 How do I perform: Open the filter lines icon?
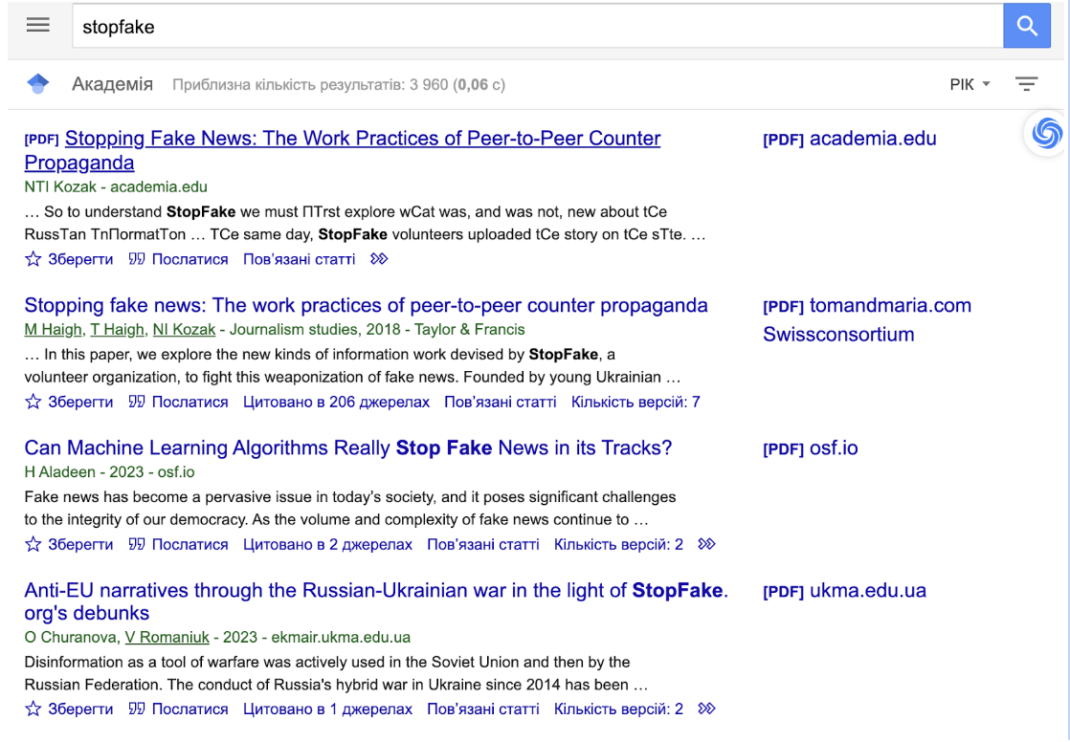tap(1026, 84)
